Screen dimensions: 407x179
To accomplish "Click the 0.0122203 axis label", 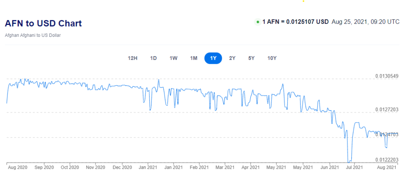I will pos(387,160).
